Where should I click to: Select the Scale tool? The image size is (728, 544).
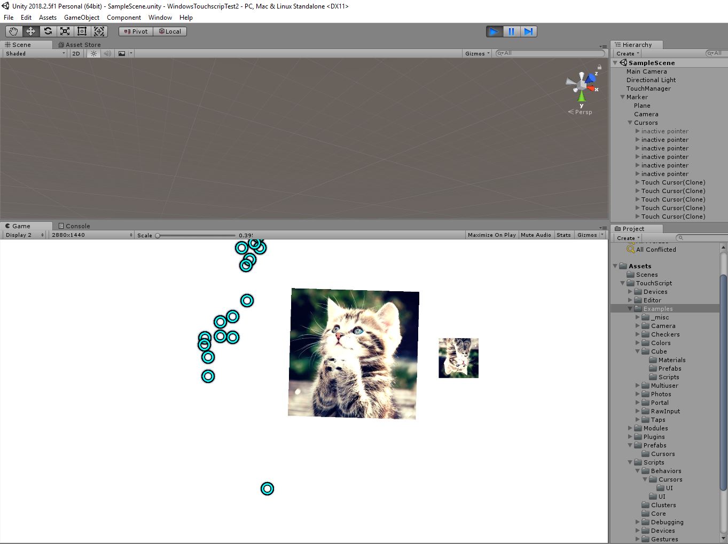[65, 31]
